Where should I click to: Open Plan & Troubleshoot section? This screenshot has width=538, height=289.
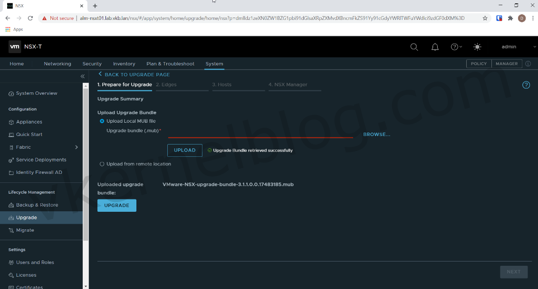click(170, 63)
